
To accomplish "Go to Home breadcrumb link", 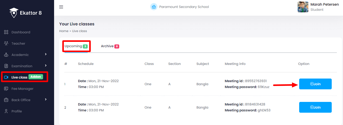I will click(64, 31).
